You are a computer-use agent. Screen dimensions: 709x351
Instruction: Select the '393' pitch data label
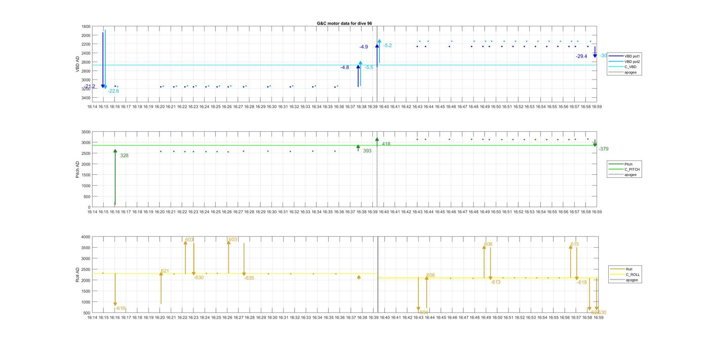pyautogui.click(x=367, y=151)
